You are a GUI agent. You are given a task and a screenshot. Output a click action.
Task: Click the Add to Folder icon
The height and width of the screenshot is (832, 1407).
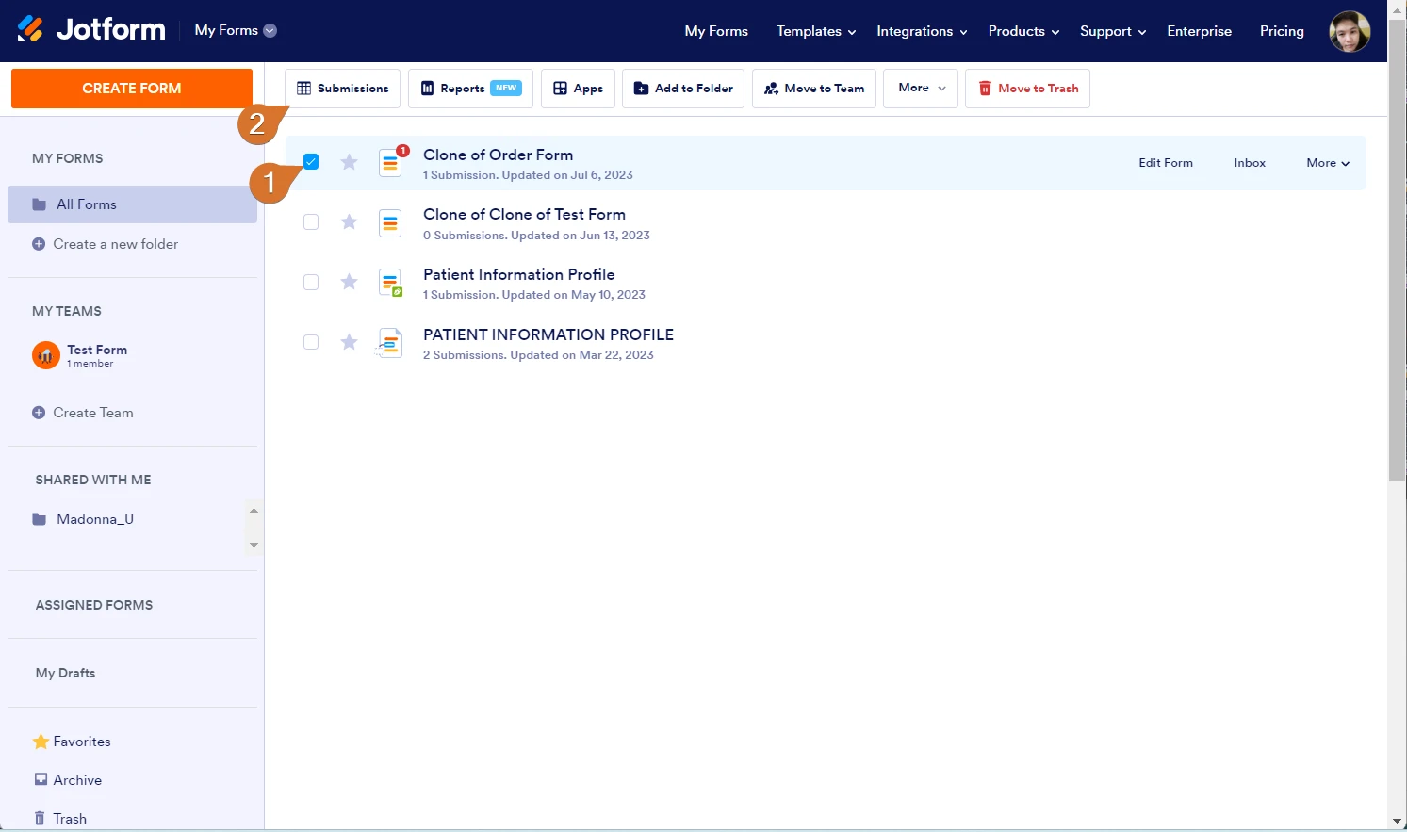641,88
